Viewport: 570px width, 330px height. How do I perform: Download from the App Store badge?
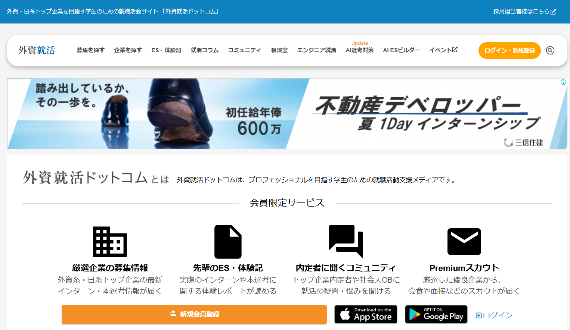366,314
